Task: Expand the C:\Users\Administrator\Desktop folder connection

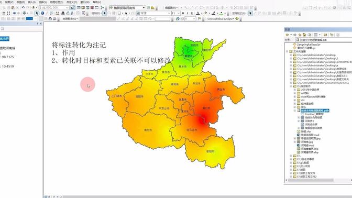Action: (x=291, y=55)
